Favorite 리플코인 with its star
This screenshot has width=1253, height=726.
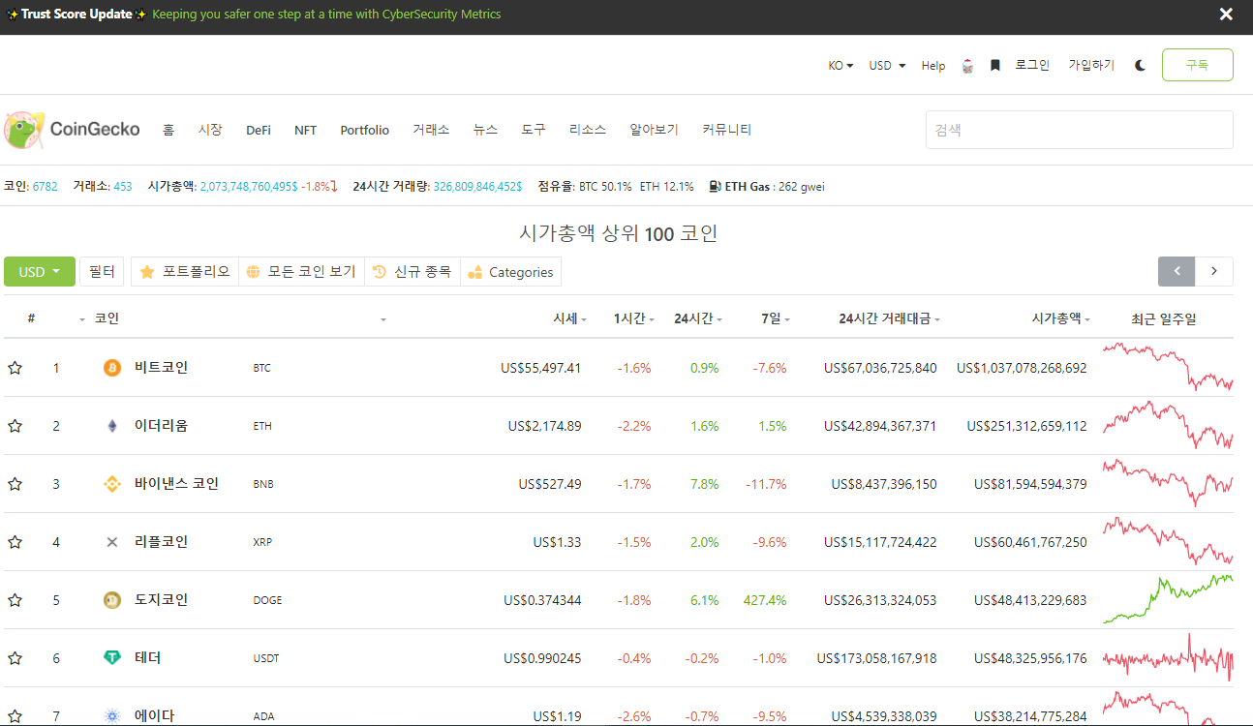[15, 542]
